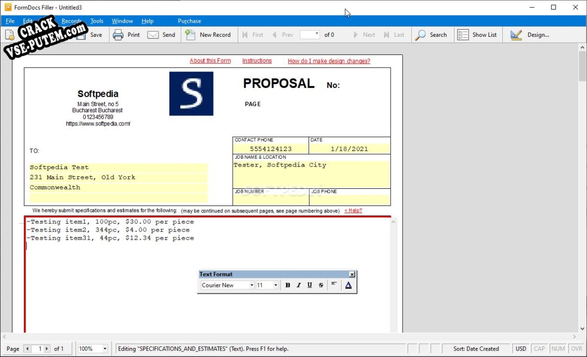Image resolution: width=587 pixels, height=357 pixels.
Task: Open the File menu
Action: pyautogui.click(x=10, y=21)
